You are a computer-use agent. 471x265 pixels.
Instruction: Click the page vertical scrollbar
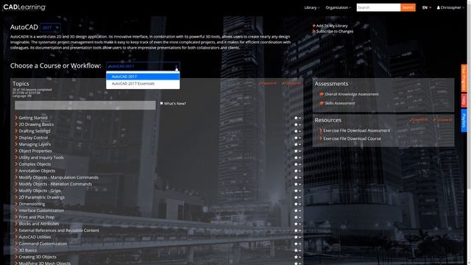point(469,96)
